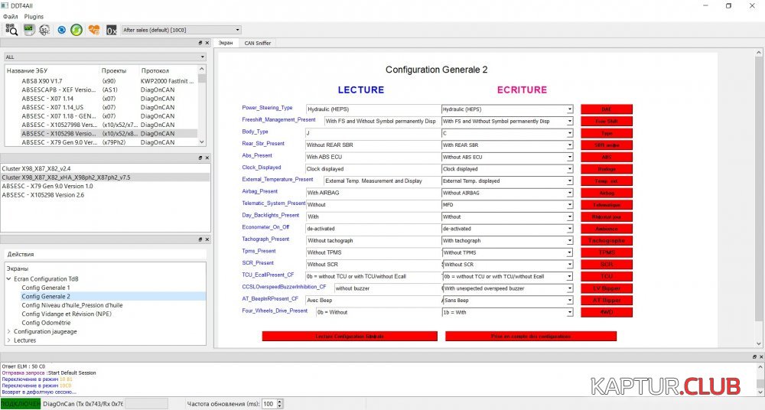Select Config Vidange et Révision (NPE)
Screen dimensions: 765x410
67,314
